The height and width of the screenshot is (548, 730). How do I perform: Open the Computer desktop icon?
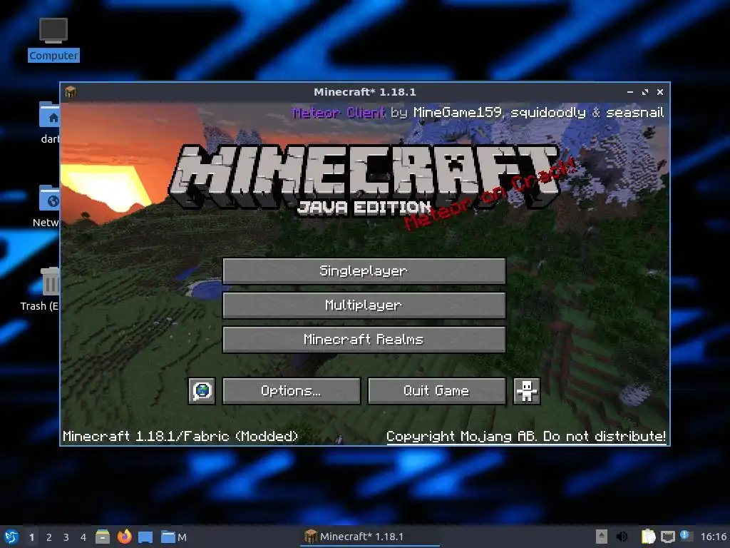coord(53,39)
